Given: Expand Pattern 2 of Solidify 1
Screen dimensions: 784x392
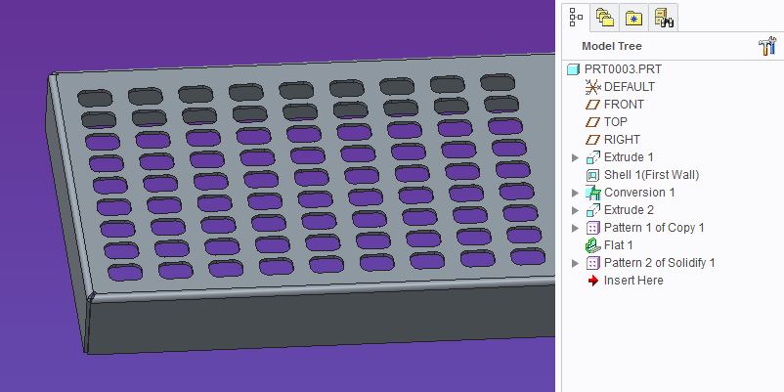Looking at the screenshot, I should coord(575,264).
